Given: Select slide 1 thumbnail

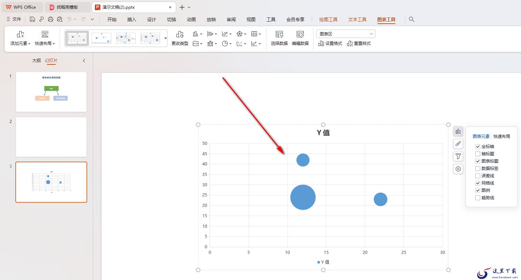Looking at the screenshot, I should coord(51,92).
